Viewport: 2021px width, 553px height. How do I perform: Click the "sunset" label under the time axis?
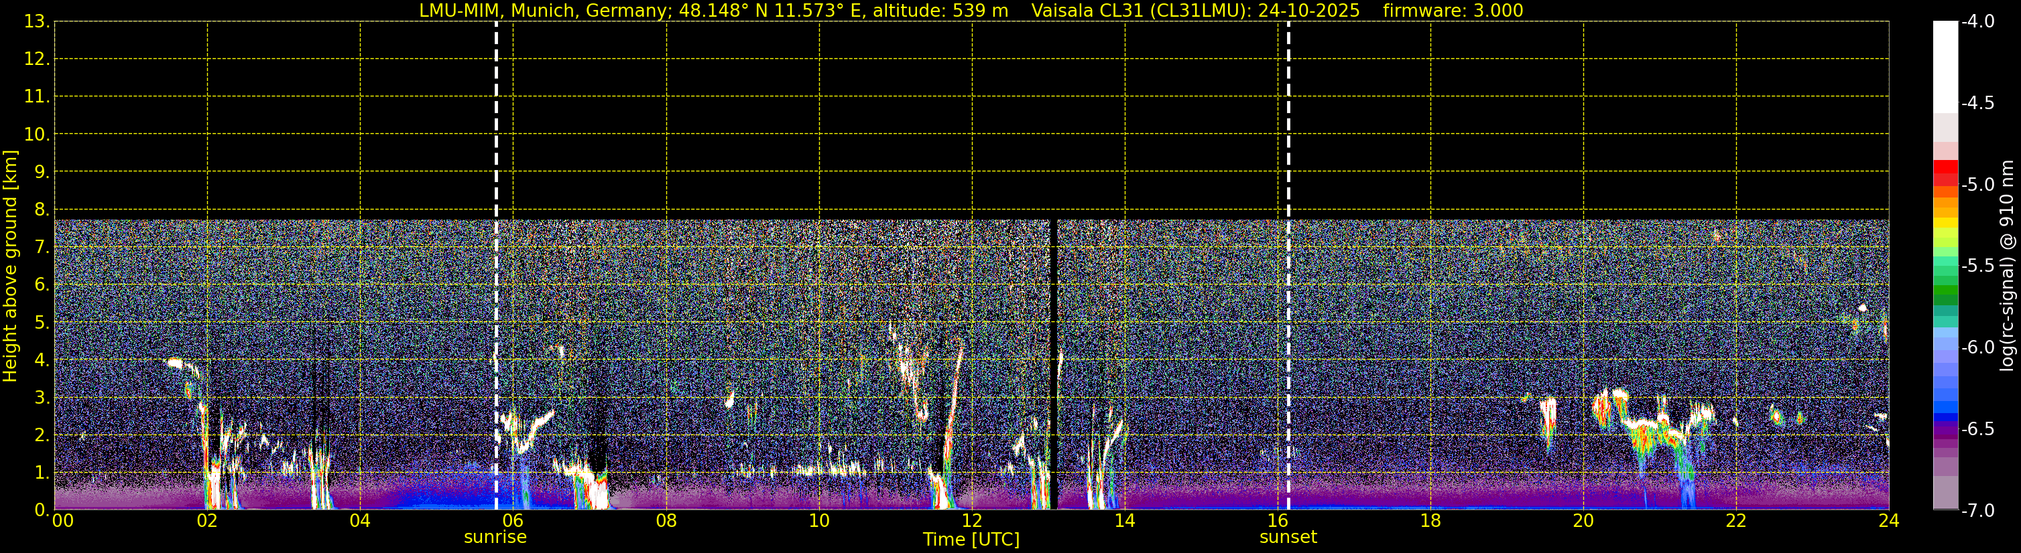1288,538
